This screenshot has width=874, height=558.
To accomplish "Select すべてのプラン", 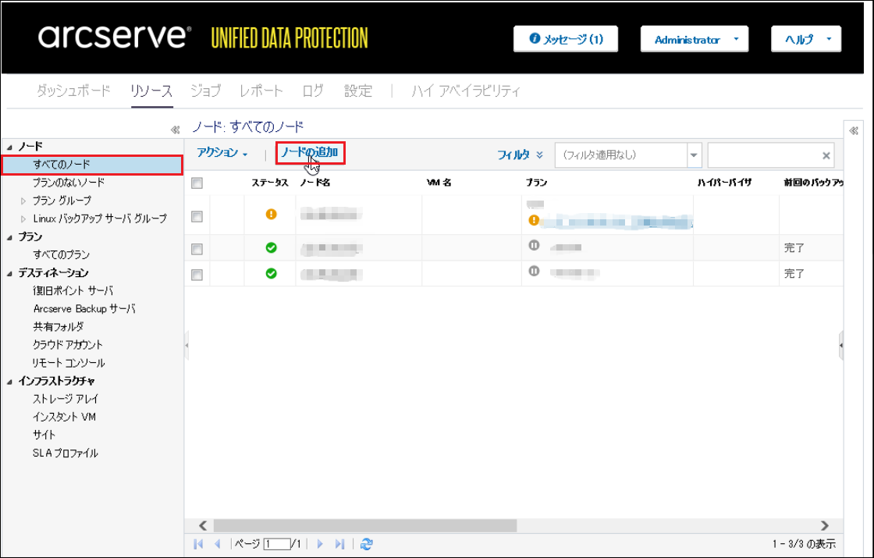I will (62, 254).
